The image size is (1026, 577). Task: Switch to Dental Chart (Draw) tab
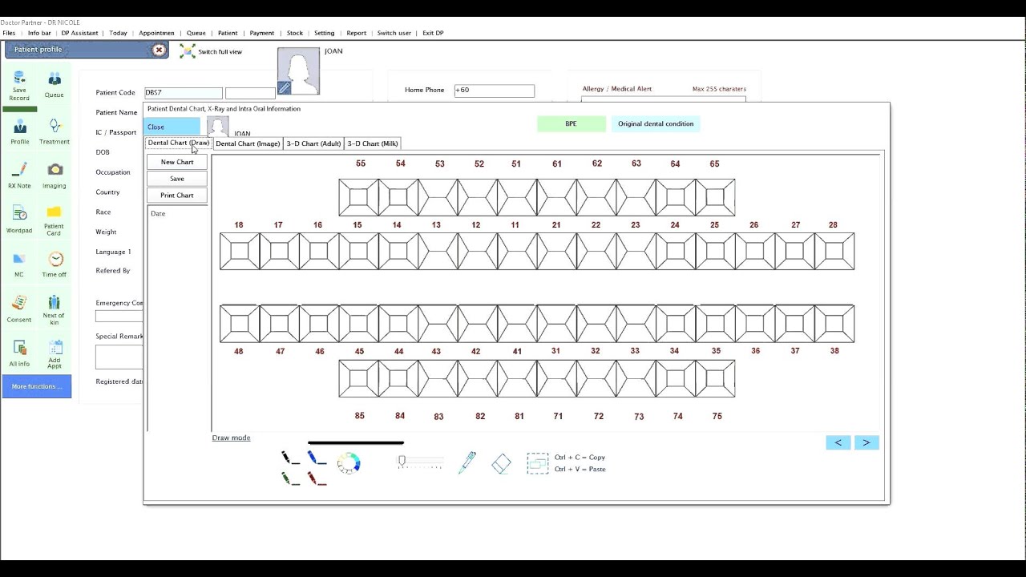click(178, 143)
